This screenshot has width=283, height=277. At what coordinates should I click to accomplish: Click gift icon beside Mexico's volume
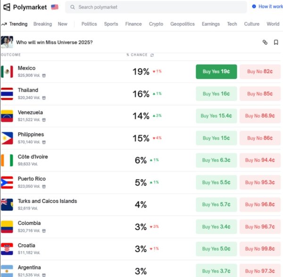(44, 76)
